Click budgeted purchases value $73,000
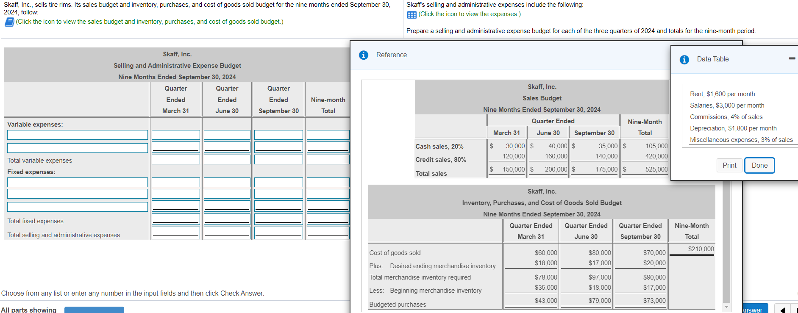798x313 pixels. click(654, 301)
